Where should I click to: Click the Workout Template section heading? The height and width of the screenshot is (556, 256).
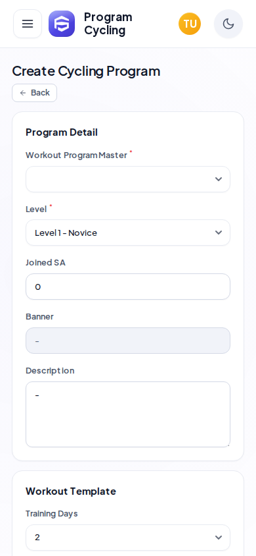point(71,491)
